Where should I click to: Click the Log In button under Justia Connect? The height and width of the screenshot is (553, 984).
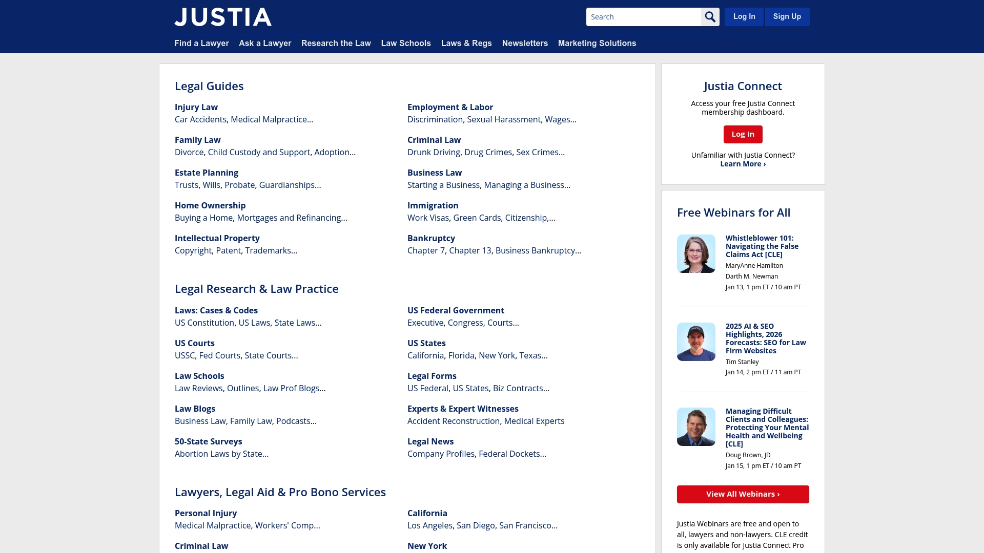click(743, 134)
